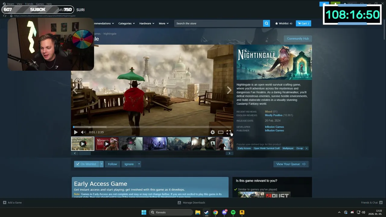Click the Ignore button
This screenshot has height=217, width=386.
[x=129, y=164]
